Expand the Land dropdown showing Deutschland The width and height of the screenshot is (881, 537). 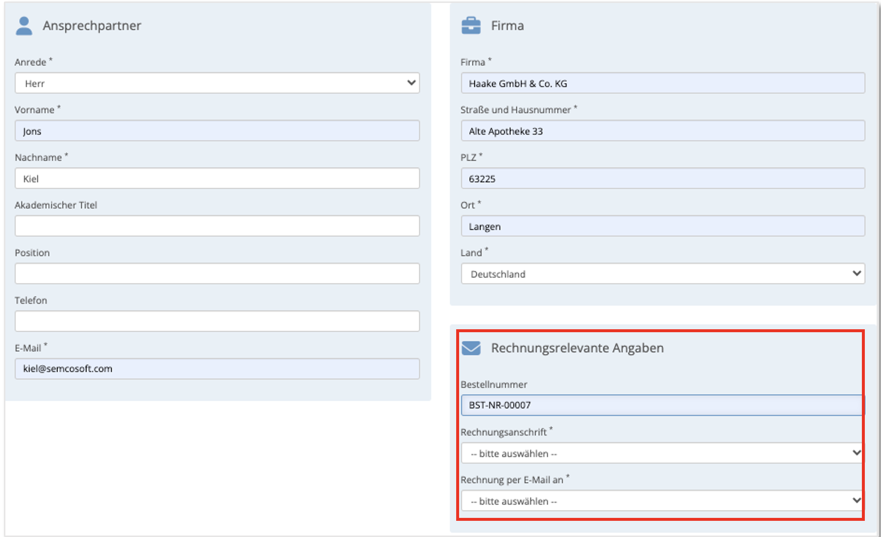click(x=662, y=274)
